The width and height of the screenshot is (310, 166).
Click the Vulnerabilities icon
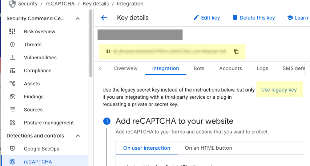[12, 58]
